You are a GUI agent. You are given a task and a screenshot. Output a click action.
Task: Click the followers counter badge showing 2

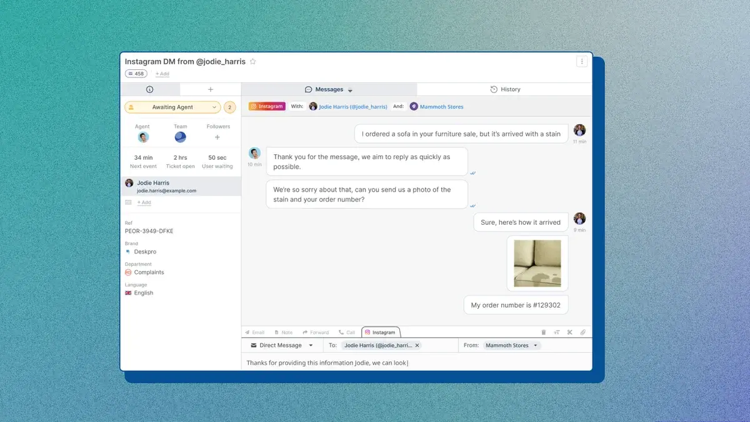230,107
